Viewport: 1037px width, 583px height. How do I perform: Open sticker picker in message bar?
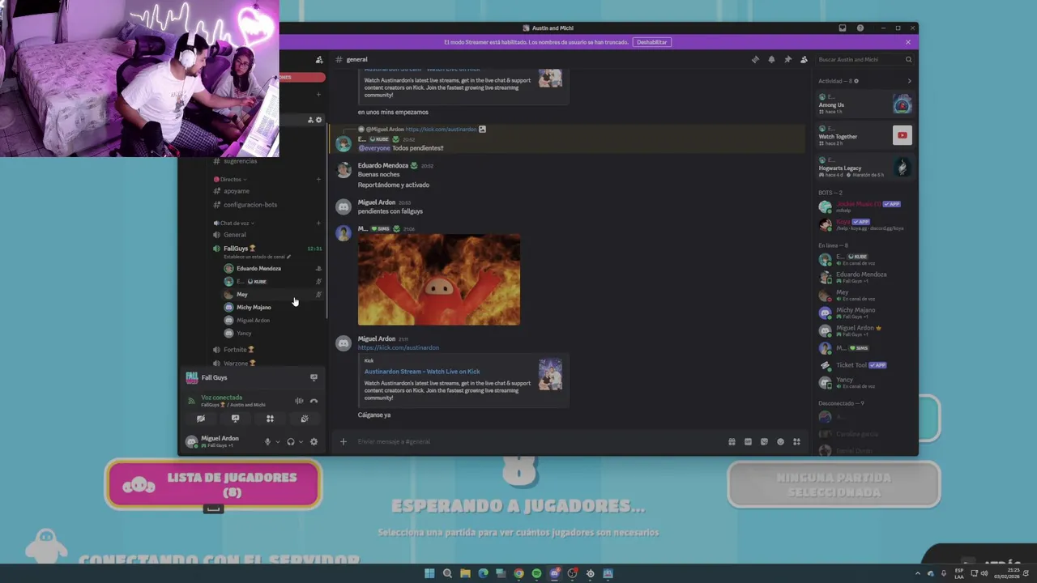(764, 441)
